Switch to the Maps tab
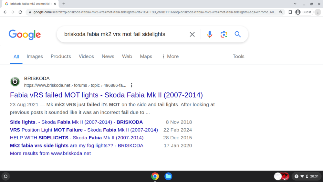 pyautogui.click(x=146, y=57)
